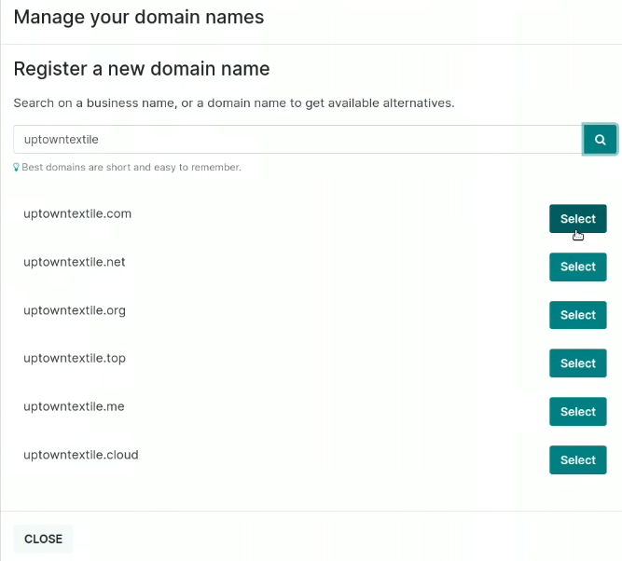Click the 'Register a new domain name' heading
The image size is (622, 561).
[142, 69]
